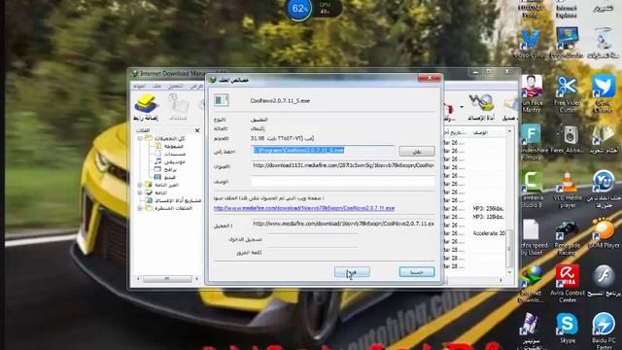The width and height of the screenshot is (622, 350).
Task: Open the التحميل (Downloads) menu in IDM
Action: click(x=175, y=86)
